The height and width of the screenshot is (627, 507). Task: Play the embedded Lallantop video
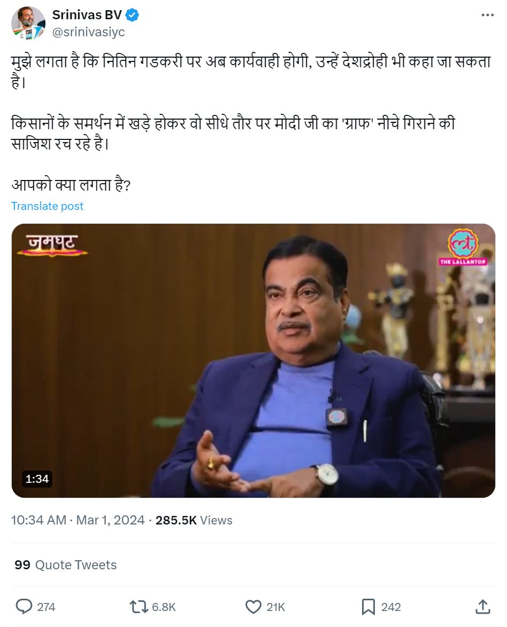click(253, 360)
